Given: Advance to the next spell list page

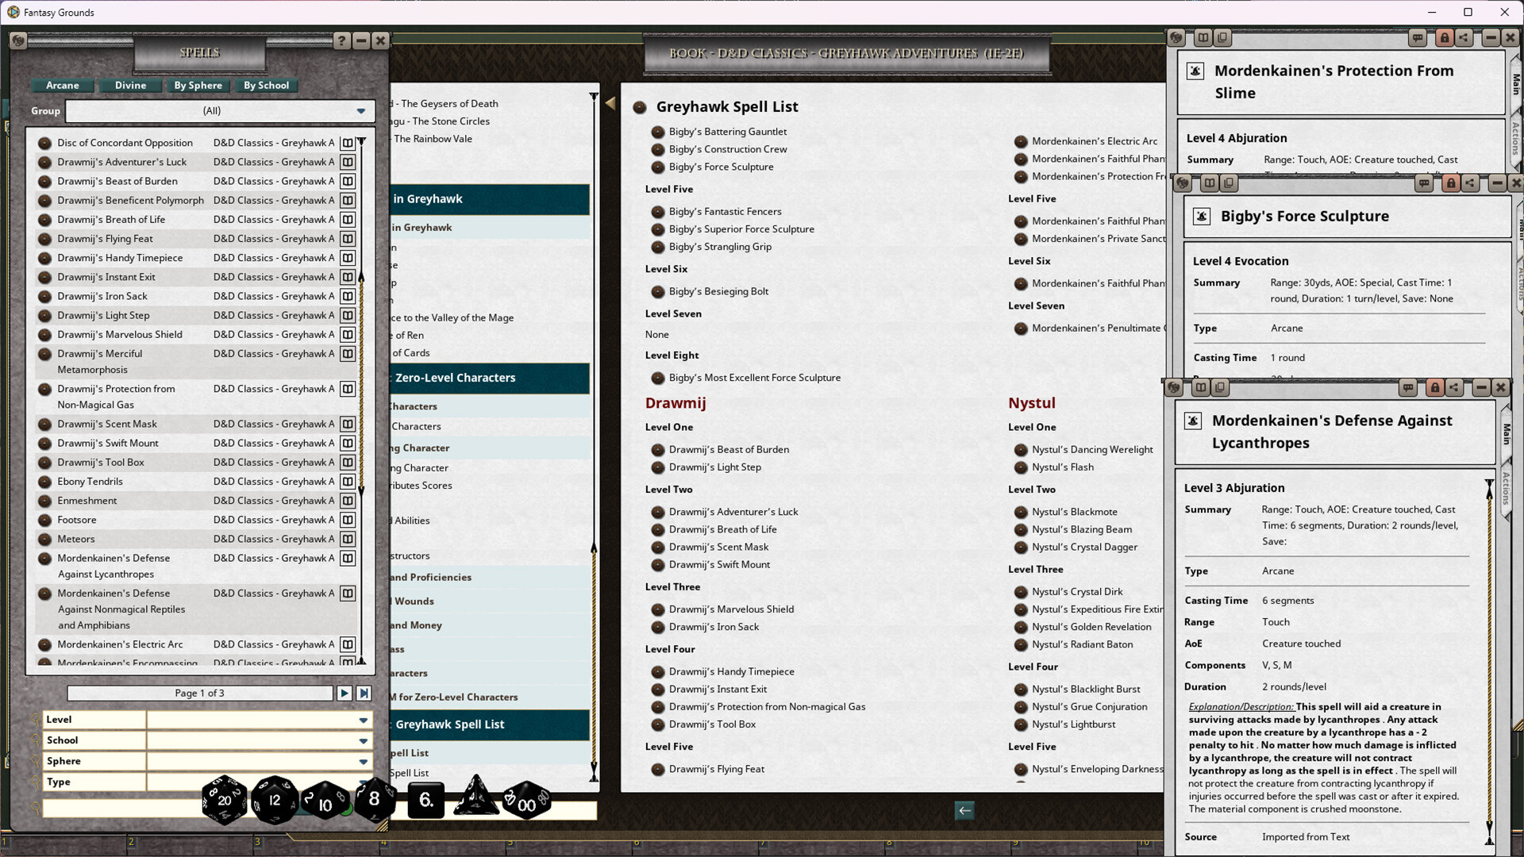Looking at the screenshot, I should click(x=344, y=693).
